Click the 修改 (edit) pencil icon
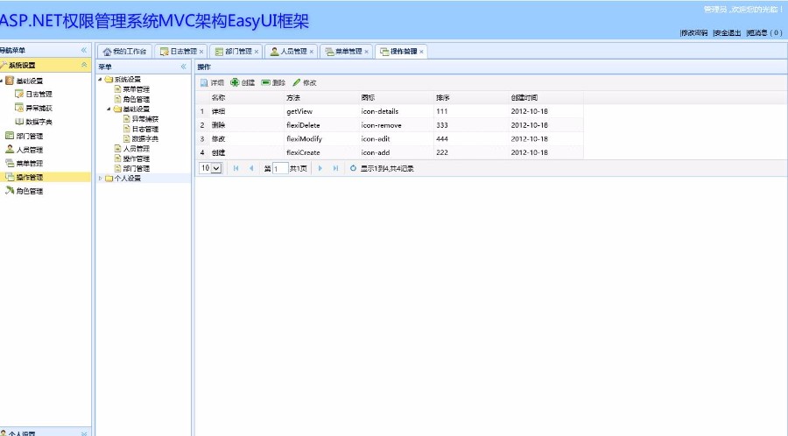Viewport: 788px width, 436px height. click(x=297, y=82)
